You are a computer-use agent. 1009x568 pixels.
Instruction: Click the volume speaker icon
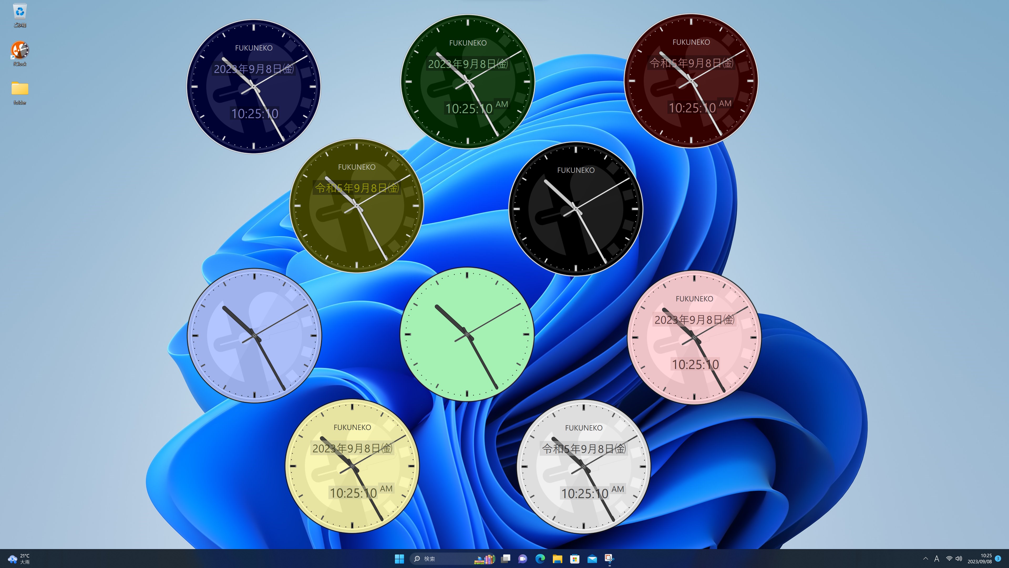959,559
